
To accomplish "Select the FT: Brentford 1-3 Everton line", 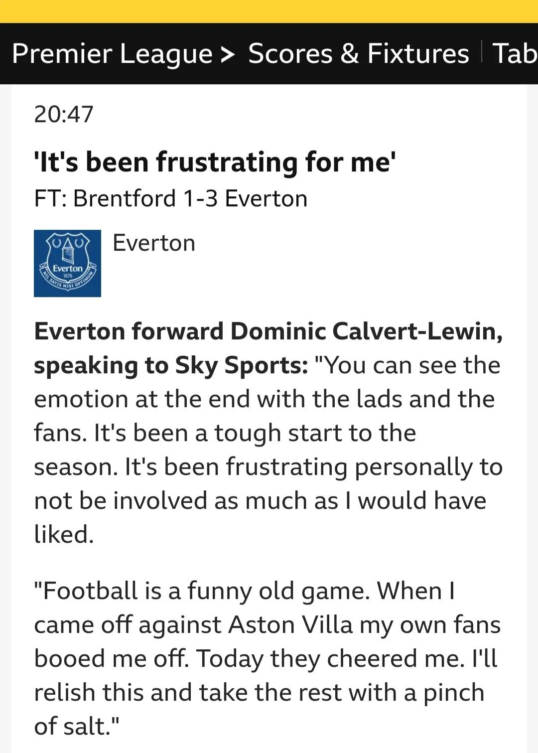I will tap(170, 198).
